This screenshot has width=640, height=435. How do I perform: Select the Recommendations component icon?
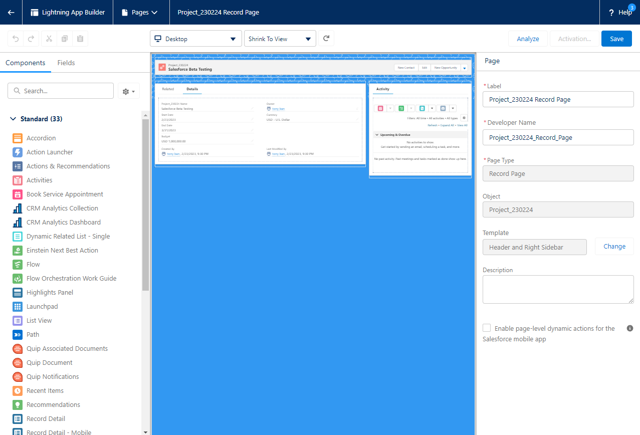[x=18, y=404]
